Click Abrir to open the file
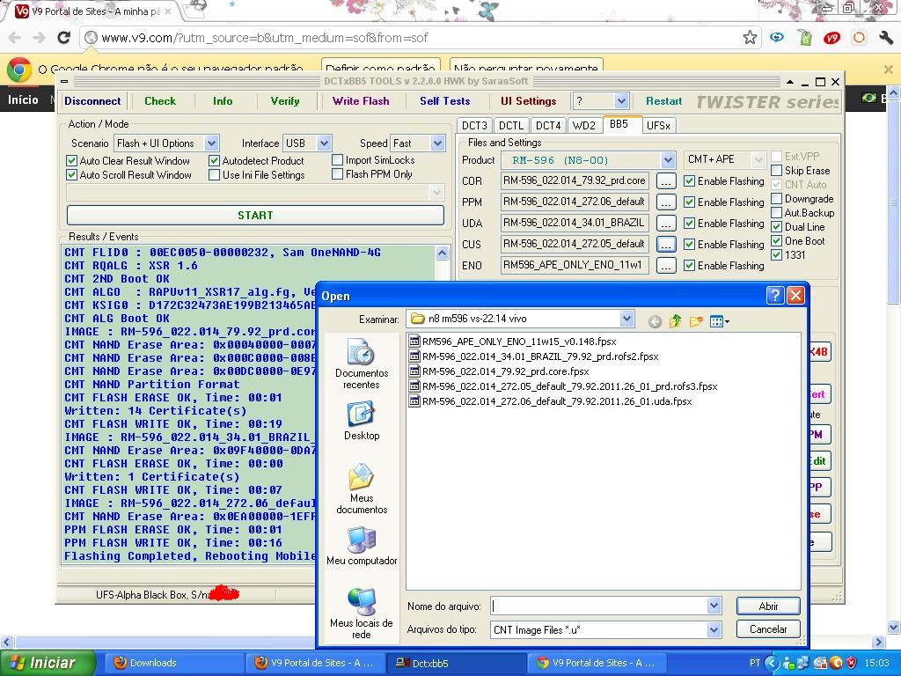Viewport: 901px width, 676px height. pos(768,606)
